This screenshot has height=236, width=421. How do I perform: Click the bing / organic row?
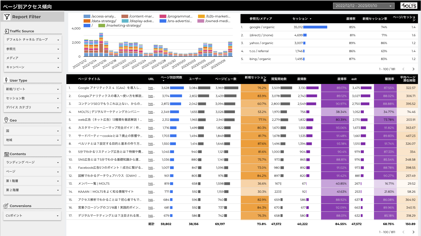click(329, 59)
